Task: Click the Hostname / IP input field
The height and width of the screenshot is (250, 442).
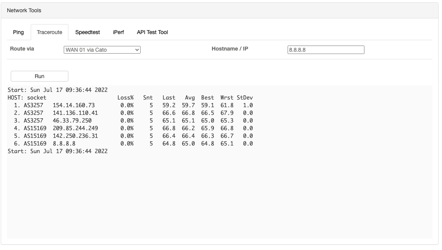Action: pos(326,50)
